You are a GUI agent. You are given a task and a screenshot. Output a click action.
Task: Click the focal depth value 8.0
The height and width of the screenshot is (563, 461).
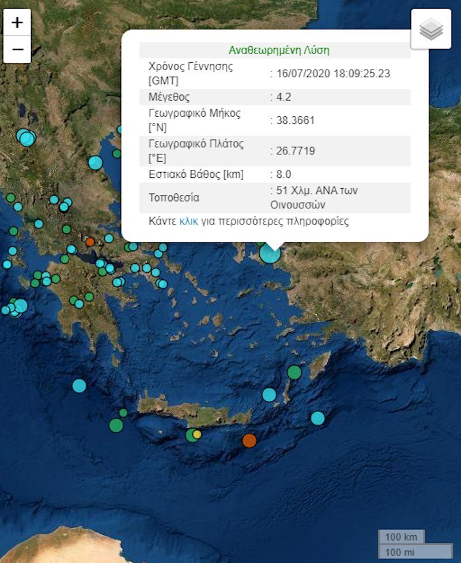[x=284, y=174]
